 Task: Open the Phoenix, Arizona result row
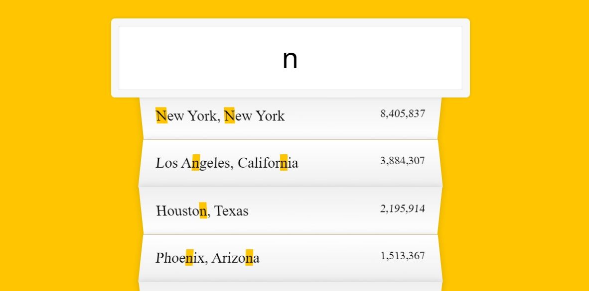pos(290,258)
